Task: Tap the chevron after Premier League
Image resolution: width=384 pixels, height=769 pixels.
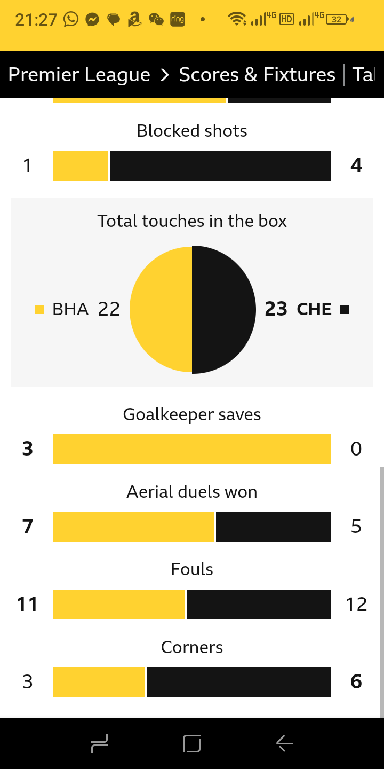Action: tap(165, 75)
